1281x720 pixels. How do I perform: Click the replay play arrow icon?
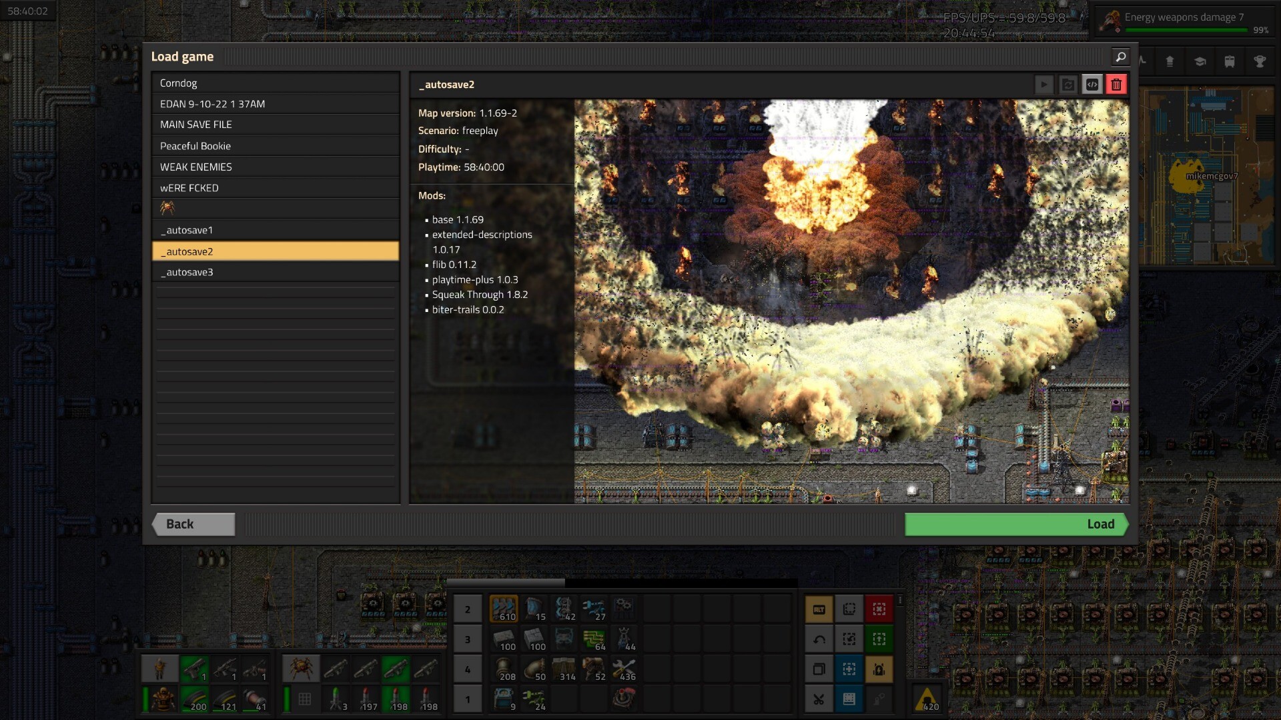[x=1044, y=85]
